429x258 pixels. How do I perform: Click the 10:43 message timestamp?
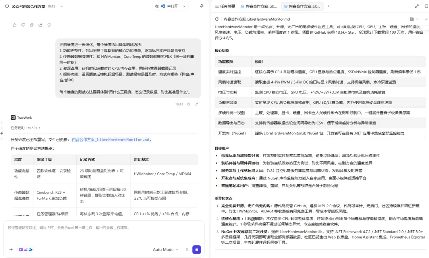point(179,104)
